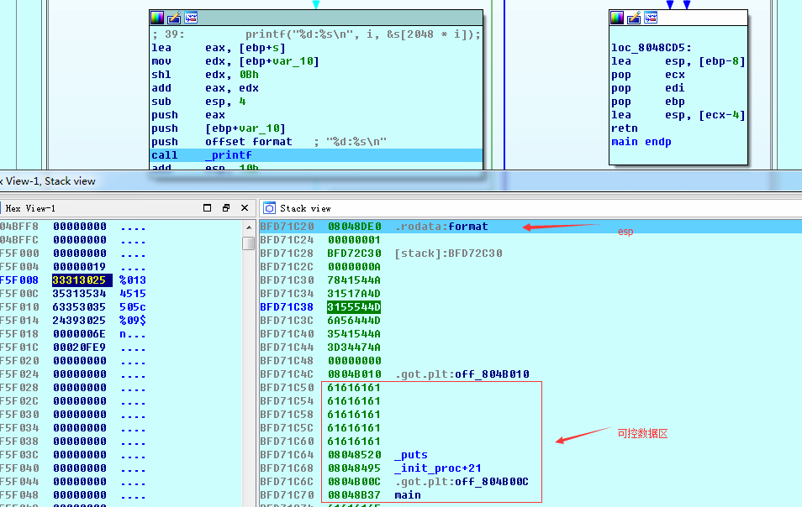Click stack value 0000000A at BFD71C2C
The width and height of the screenshot is (802, 507).
(354, 267)
